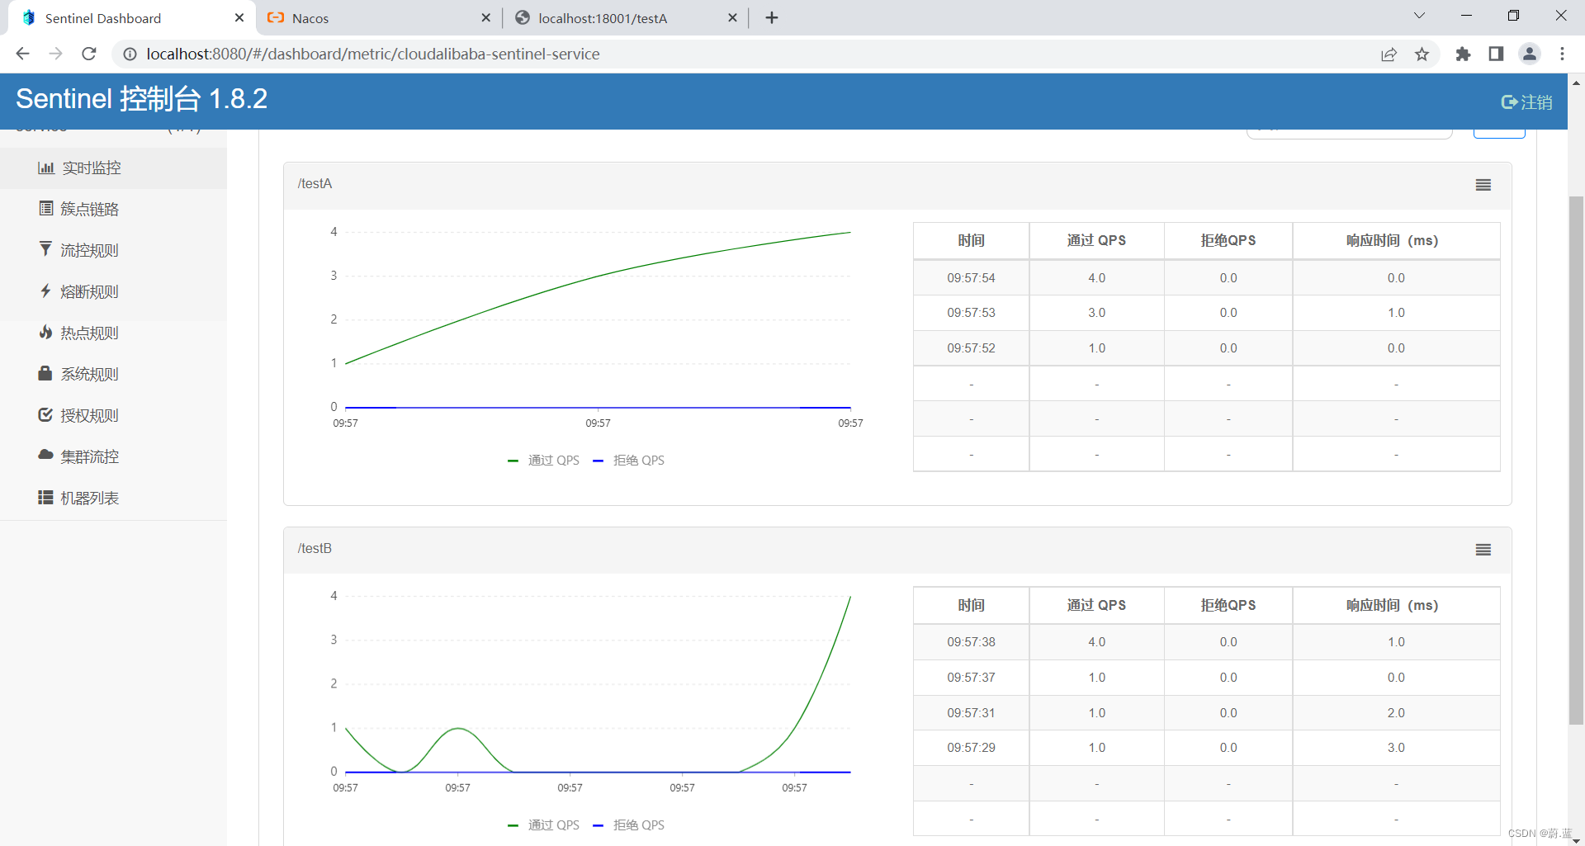Select the 流控规则 filter icon
The height and width of the screenshot is (846, 1585).
pos(45,249)
